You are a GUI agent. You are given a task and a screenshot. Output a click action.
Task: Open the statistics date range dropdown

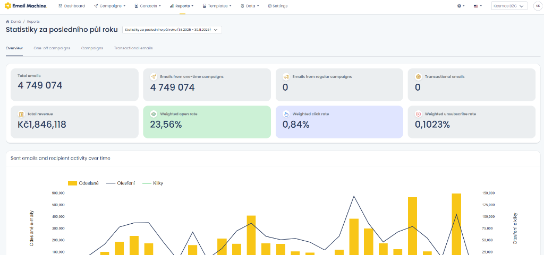point(172,30)
